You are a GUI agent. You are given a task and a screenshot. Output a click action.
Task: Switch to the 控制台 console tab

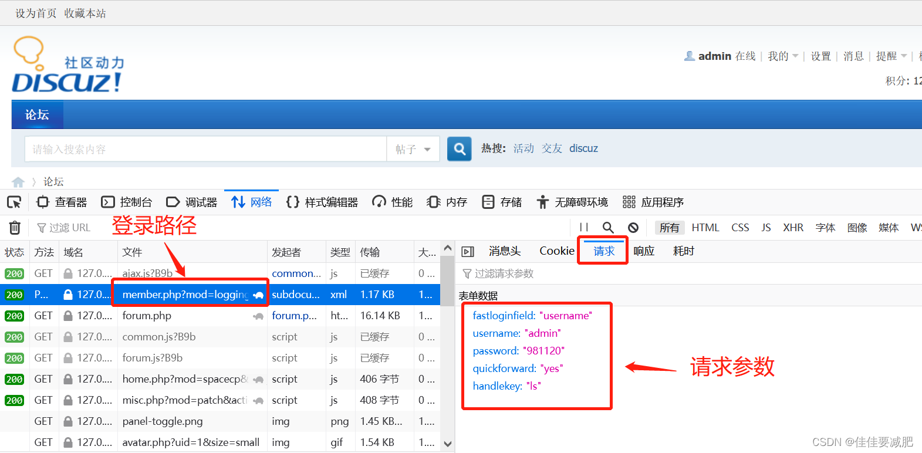127,202
